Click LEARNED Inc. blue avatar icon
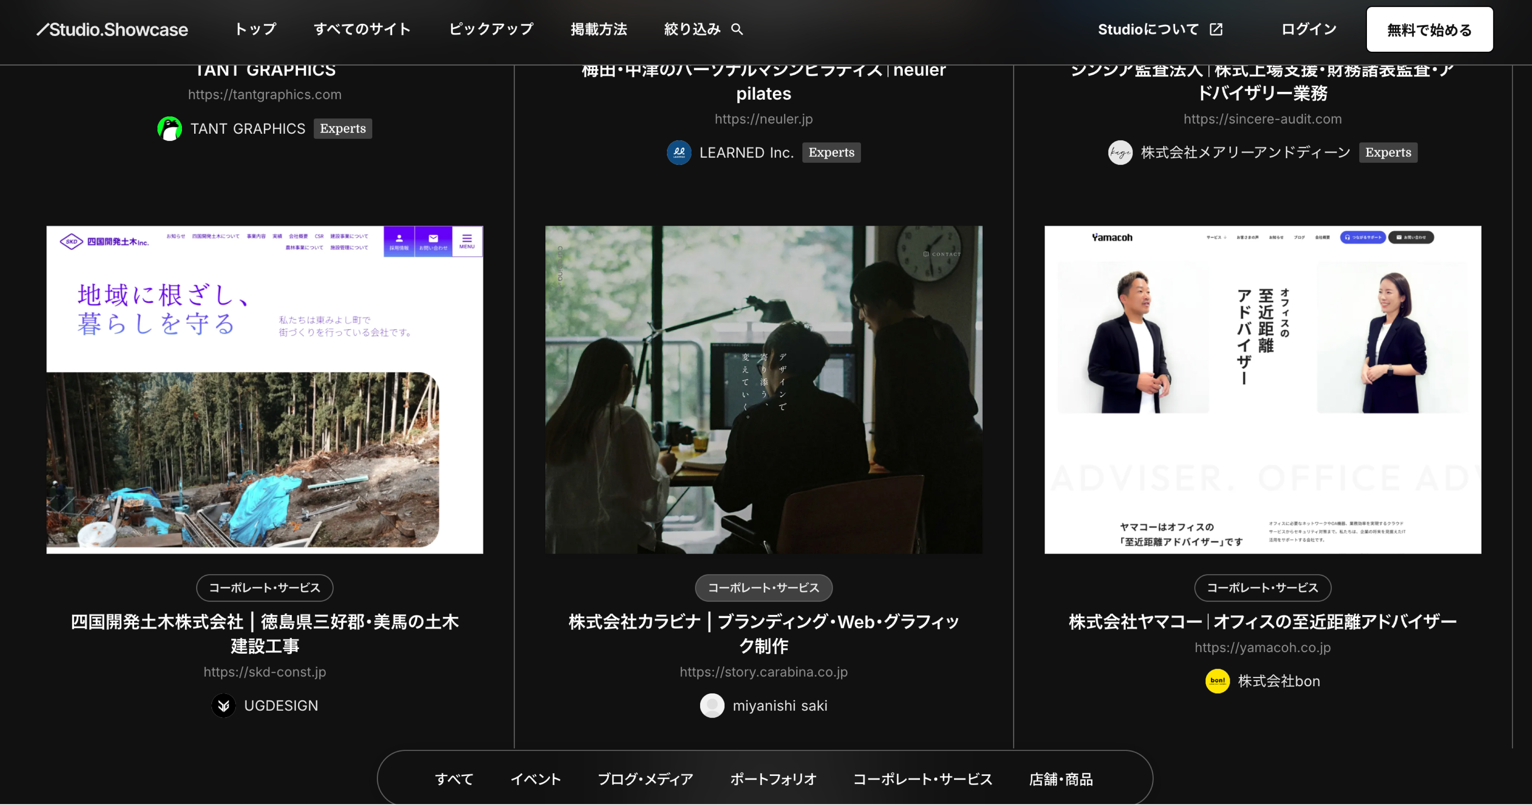Image resolution: width=1532 pixels, height=805 pixels. pos(679,153)
